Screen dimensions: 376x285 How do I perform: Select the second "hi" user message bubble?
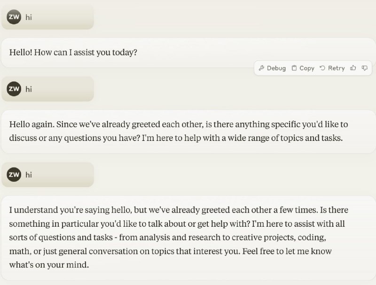tap(47, 89)
